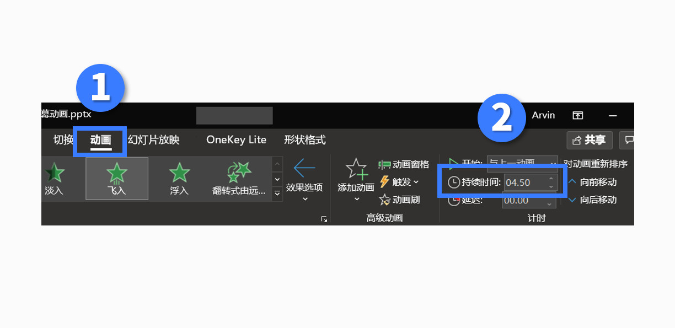Open the 触发 trigger dropdown
This screenshot has height=328, width=675.
click(399, 182)
